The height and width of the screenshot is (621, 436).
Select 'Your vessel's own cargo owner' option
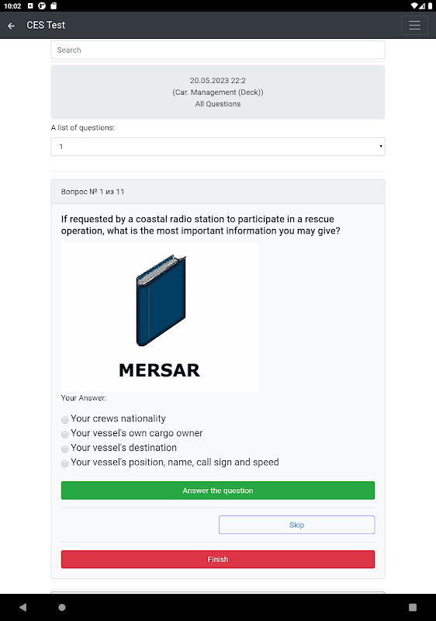click(x=65, y=434)
